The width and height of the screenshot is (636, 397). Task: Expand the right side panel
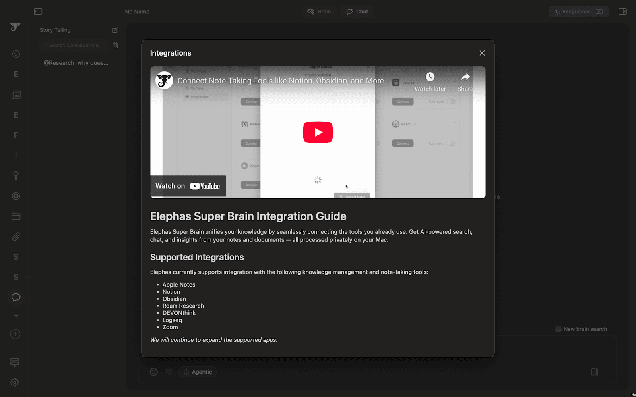click(622, 12)
